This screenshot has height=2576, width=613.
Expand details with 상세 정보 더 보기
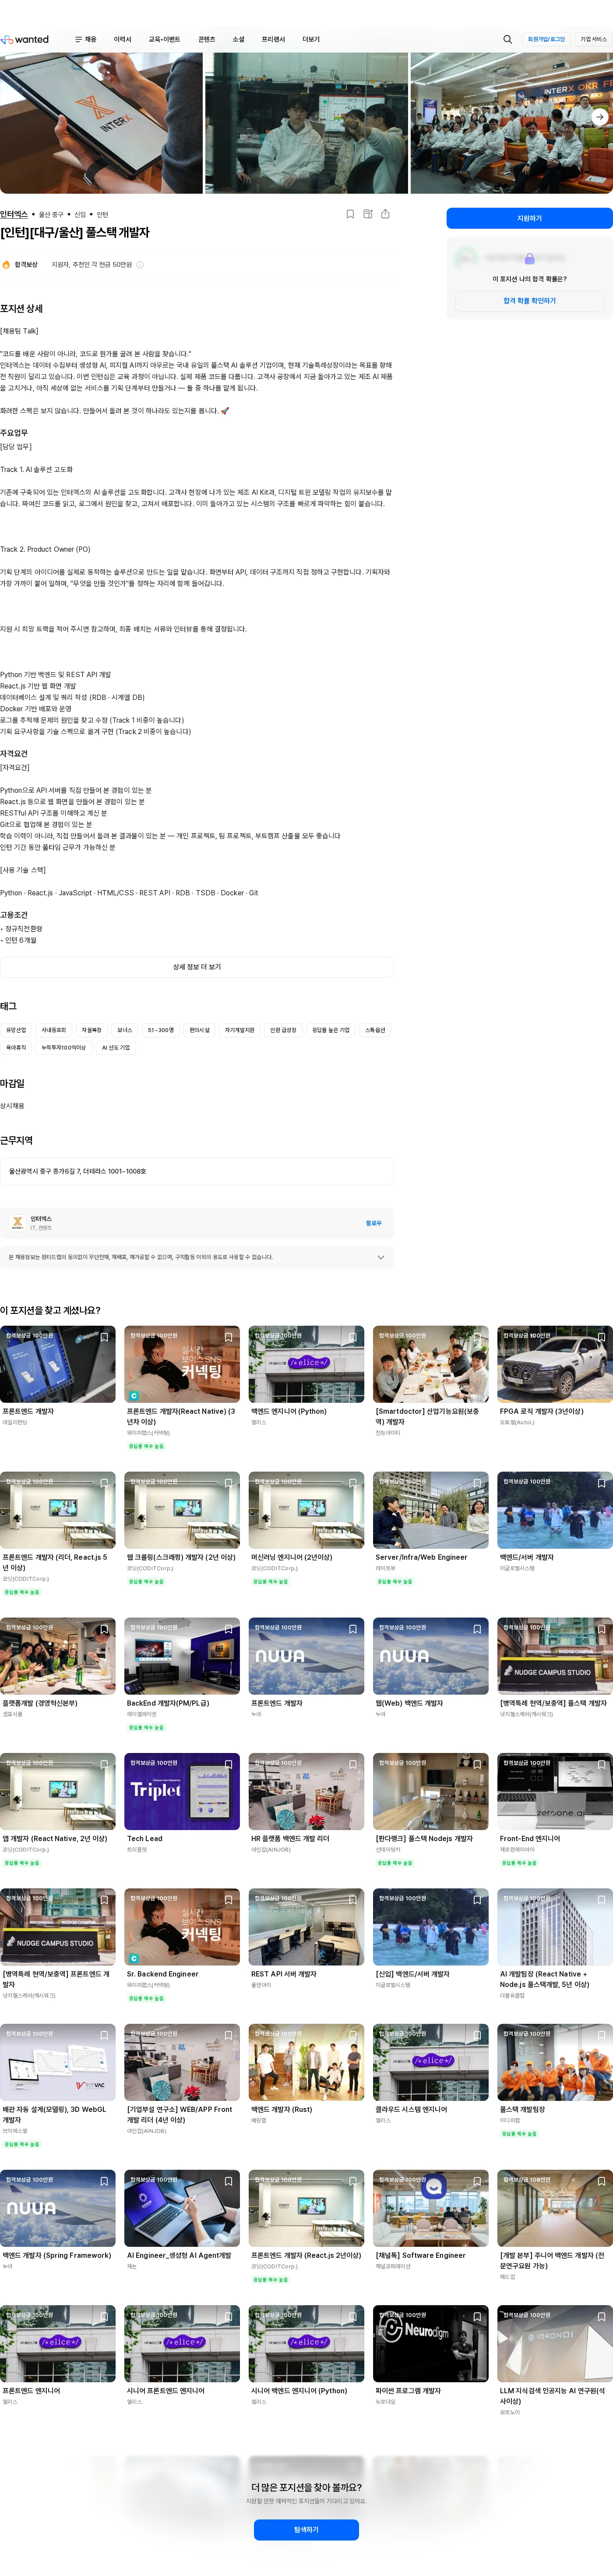pyautogui.click(x=197, y=967)
